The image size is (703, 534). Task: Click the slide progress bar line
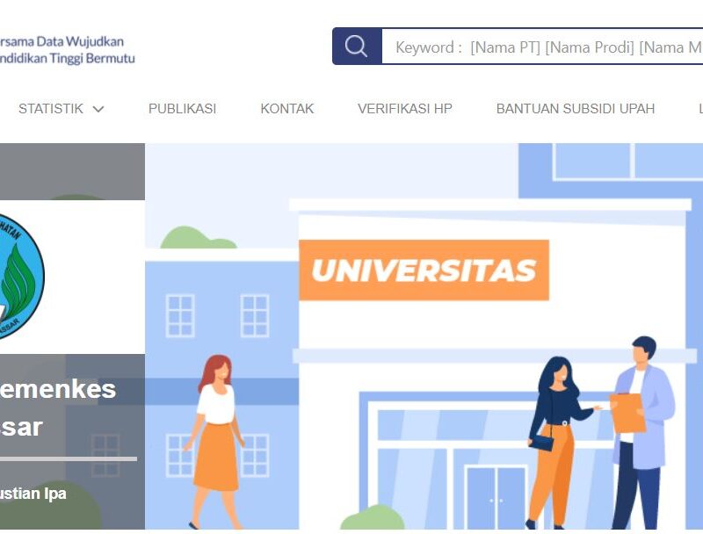pyautogui.click(x=69, y=458)
